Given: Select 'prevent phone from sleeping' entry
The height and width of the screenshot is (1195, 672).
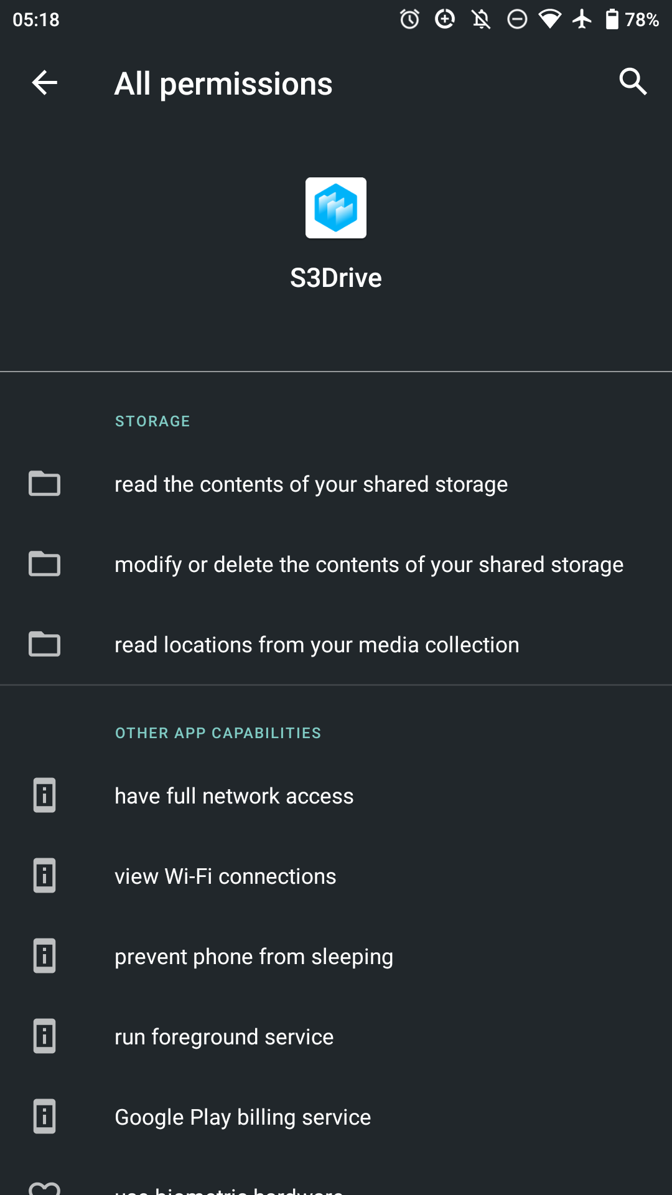Looking at the screenshot, I should 254,957.
